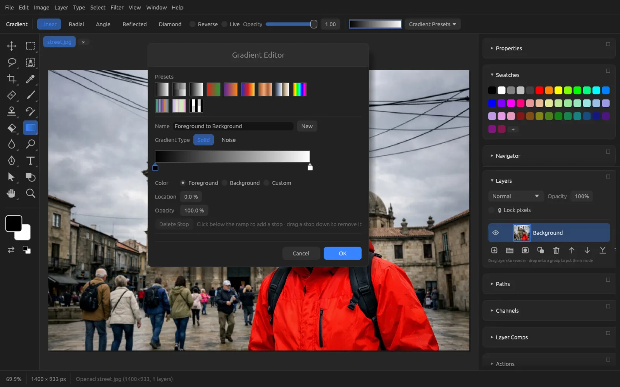Select the Zoom magnifier tool

click(31, 193)
